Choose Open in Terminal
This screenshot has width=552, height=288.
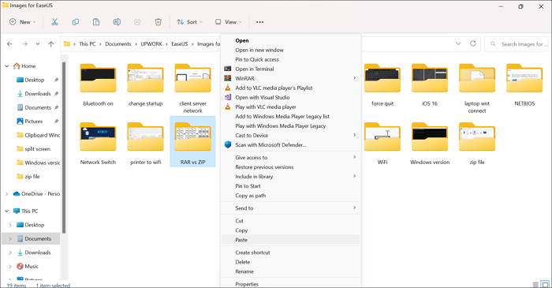pos(291,69)
